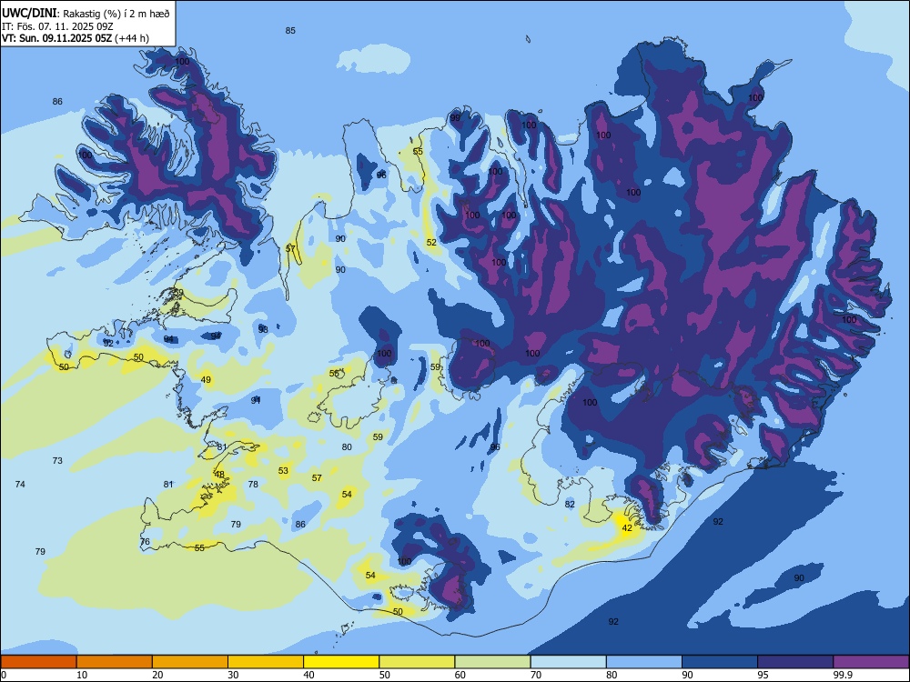910x682 pixels.
Task: Click the '52' humidity value in the north
Action: 431,243
